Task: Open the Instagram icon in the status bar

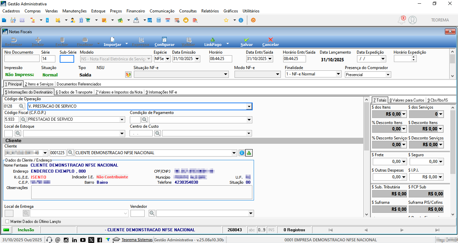Action: point(66,240)
